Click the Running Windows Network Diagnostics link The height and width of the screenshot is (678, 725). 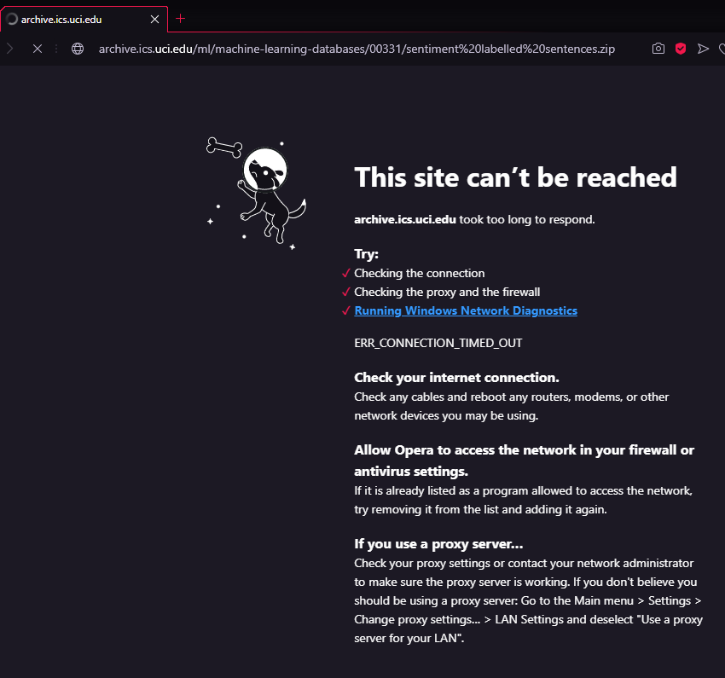click(x=466, y=310)
